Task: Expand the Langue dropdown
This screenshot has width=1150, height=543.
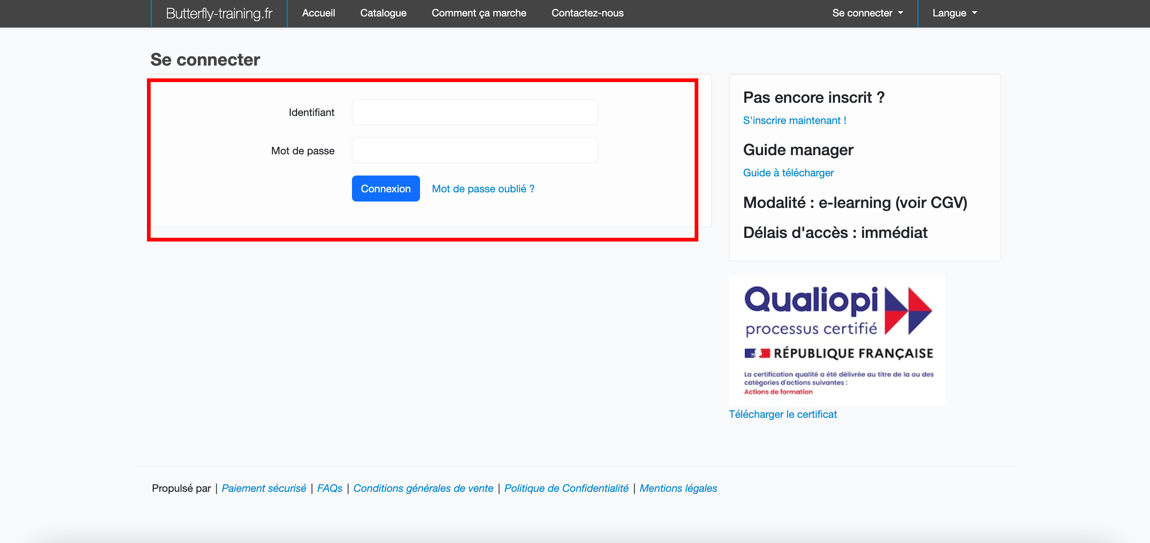Action: 955,13
